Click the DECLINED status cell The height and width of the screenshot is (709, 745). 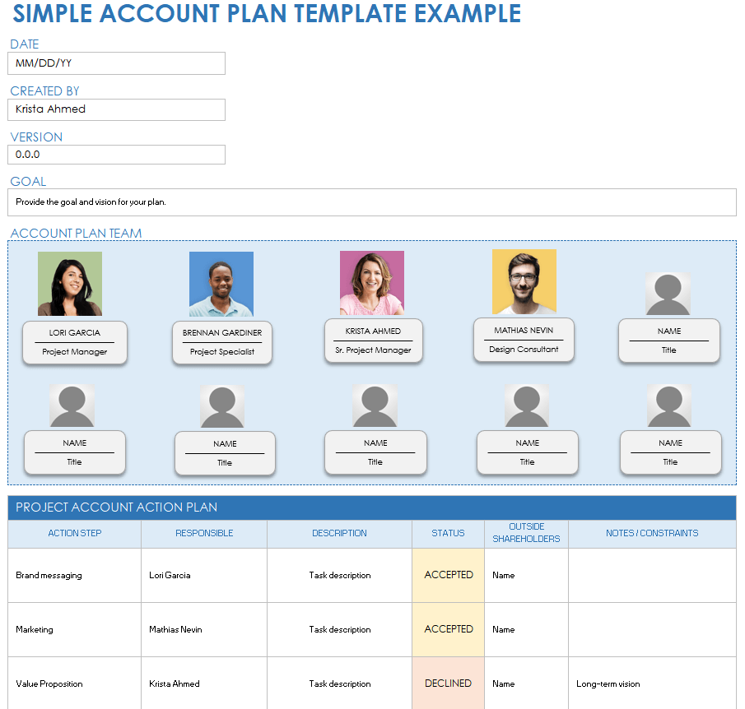[448, 684]
